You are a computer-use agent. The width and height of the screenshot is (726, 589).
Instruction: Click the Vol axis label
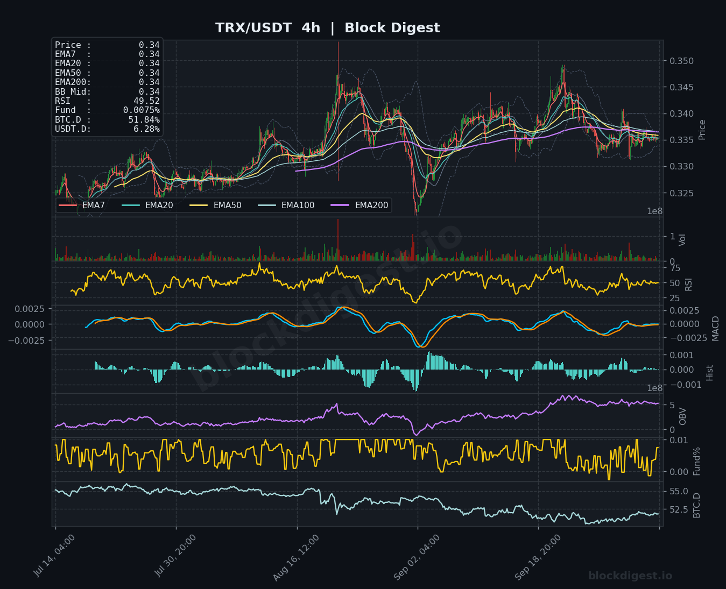coord(682,240)
